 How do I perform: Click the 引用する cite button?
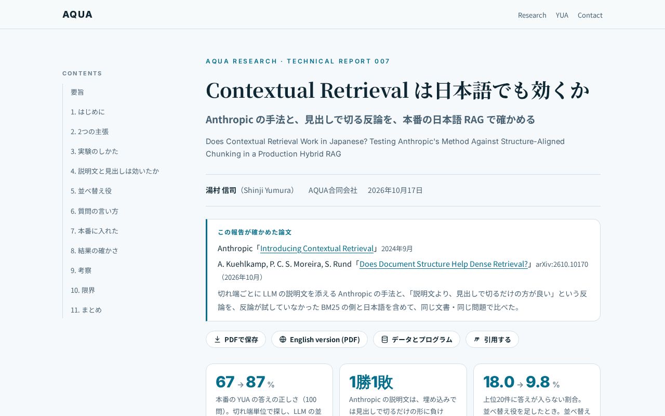click(x=492, y=340)
